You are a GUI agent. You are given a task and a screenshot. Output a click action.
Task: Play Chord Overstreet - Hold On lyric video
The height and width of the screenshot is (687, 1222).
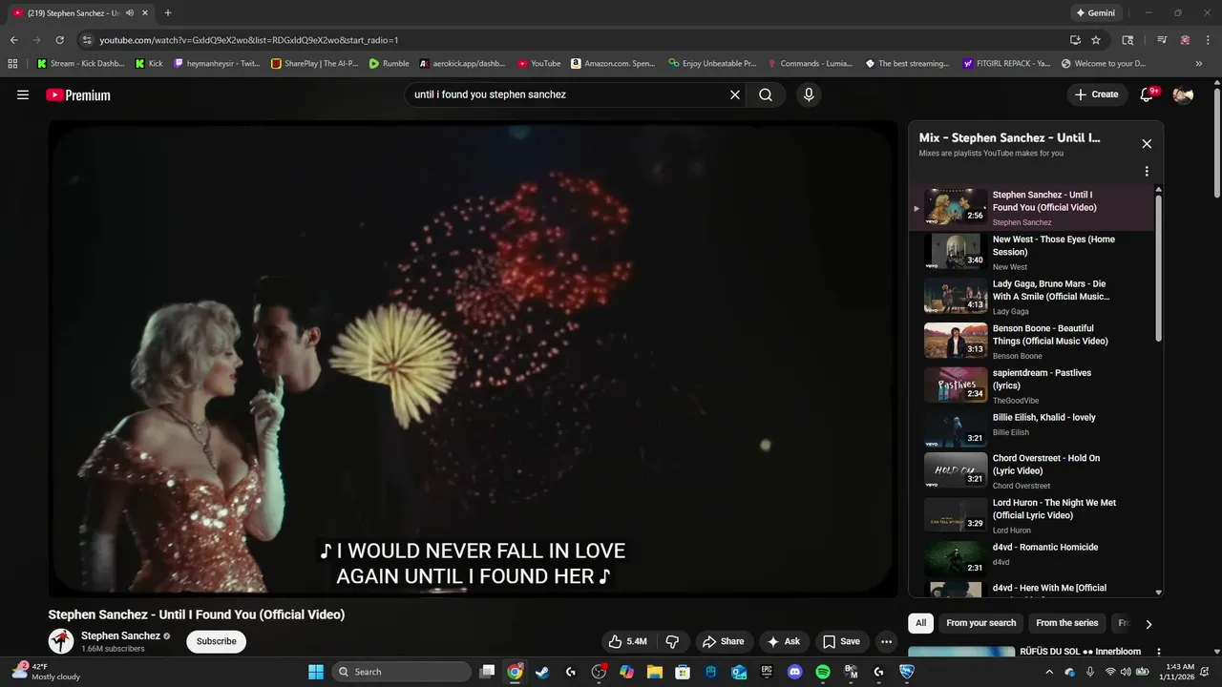[x=1033, y=471]
